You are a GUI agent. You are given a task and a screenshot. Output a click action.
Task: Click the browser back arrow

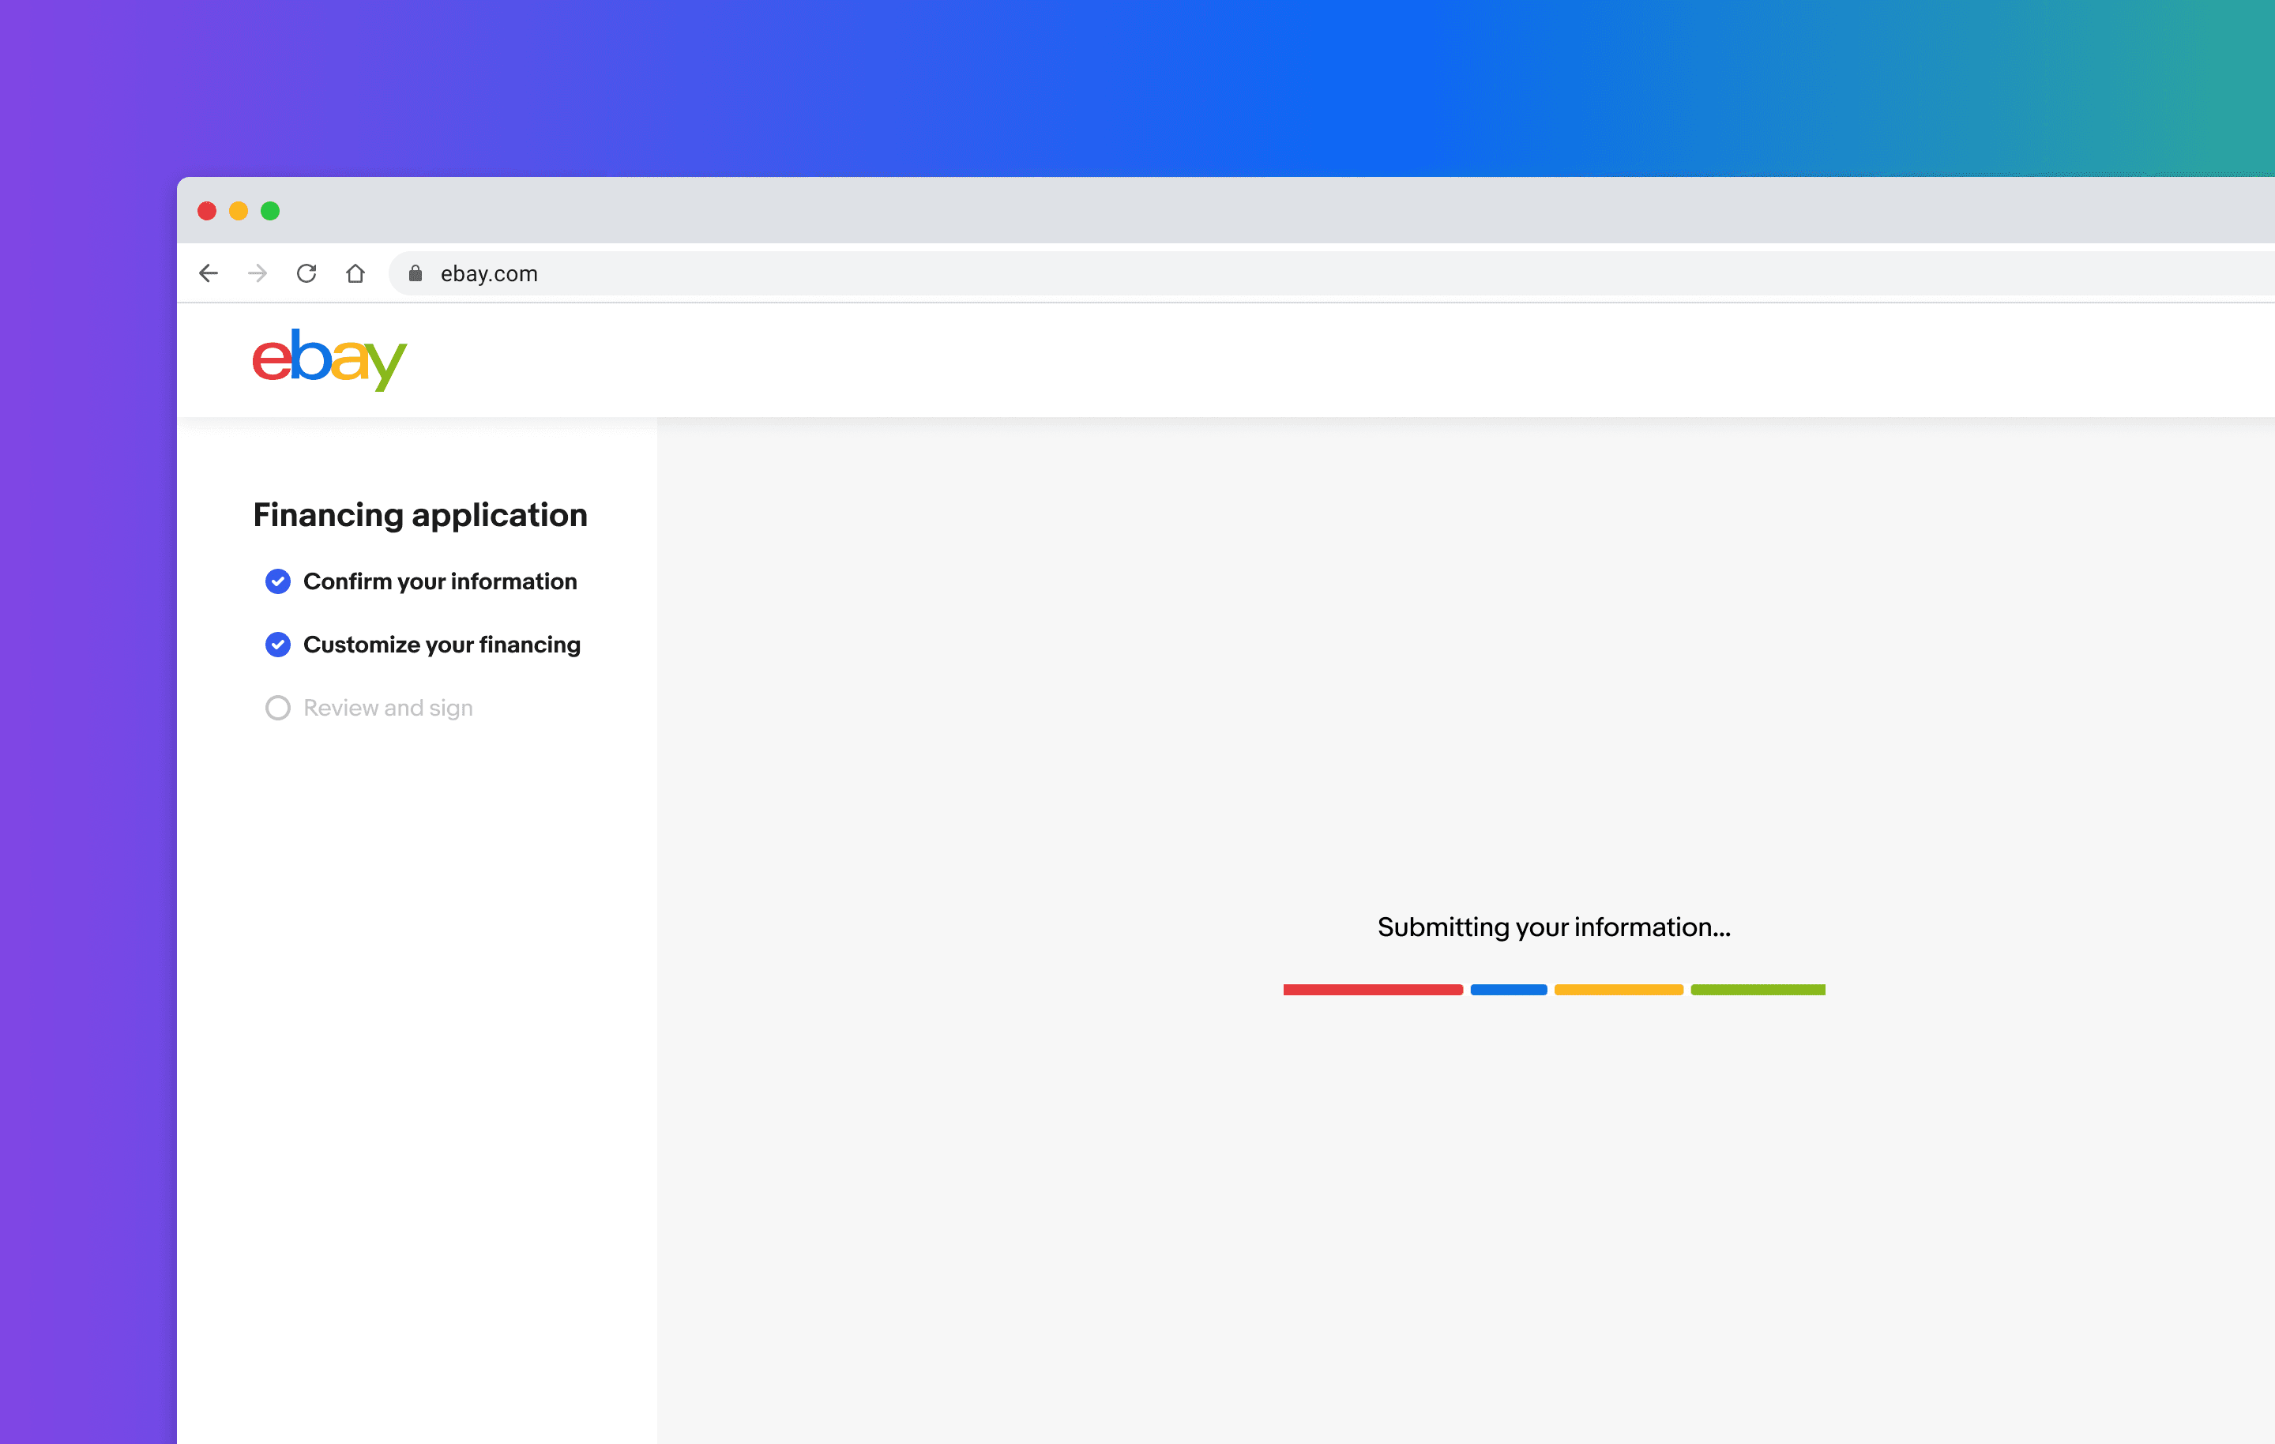pyautogui.click(x=209, y=273)
